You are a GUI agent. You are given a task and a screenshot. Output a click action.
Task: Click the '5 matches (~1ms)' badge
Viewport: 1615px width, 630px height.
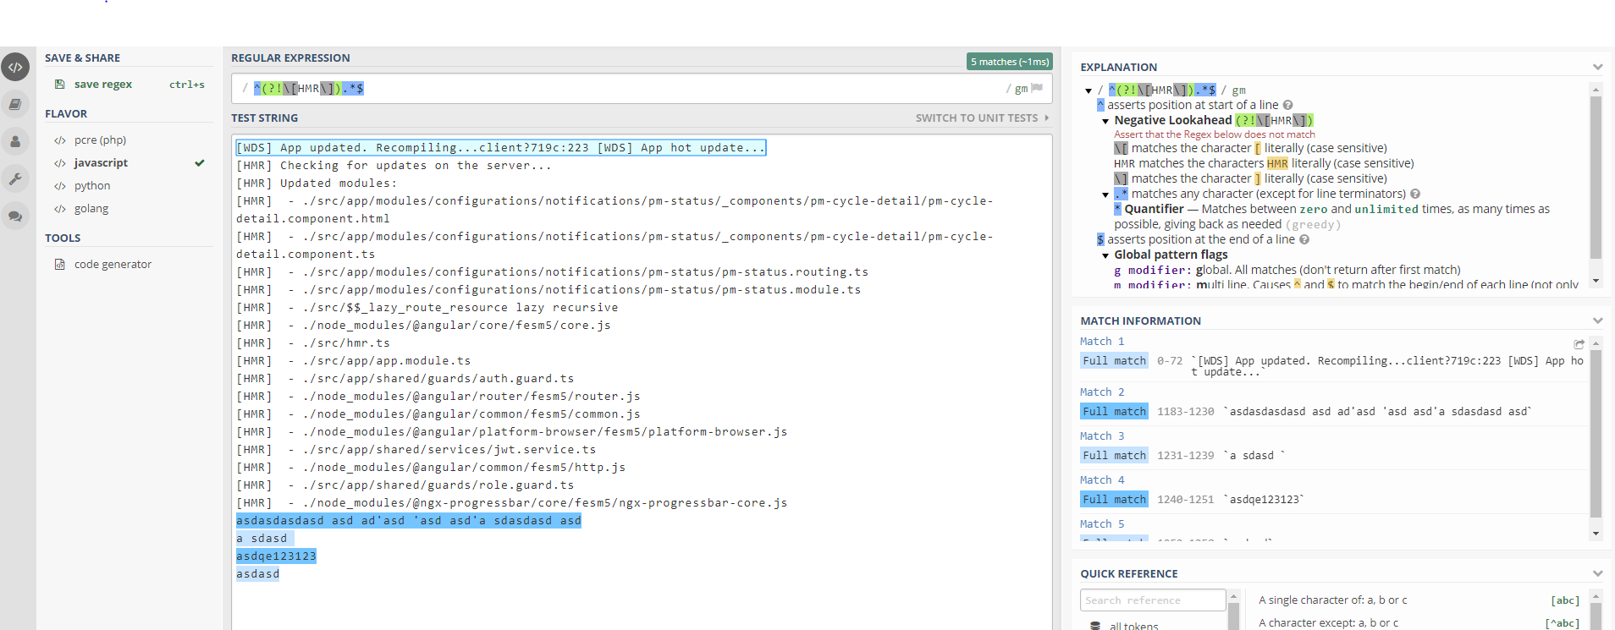1010,62
